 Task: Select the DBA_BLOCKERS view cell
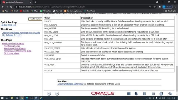62,25
